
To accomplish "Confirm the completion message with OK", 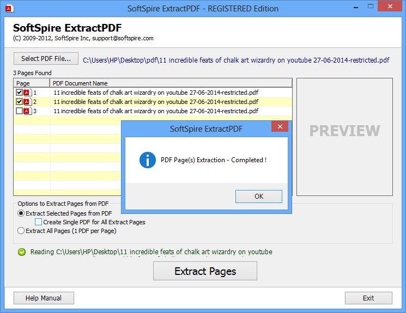I will 259,197.
